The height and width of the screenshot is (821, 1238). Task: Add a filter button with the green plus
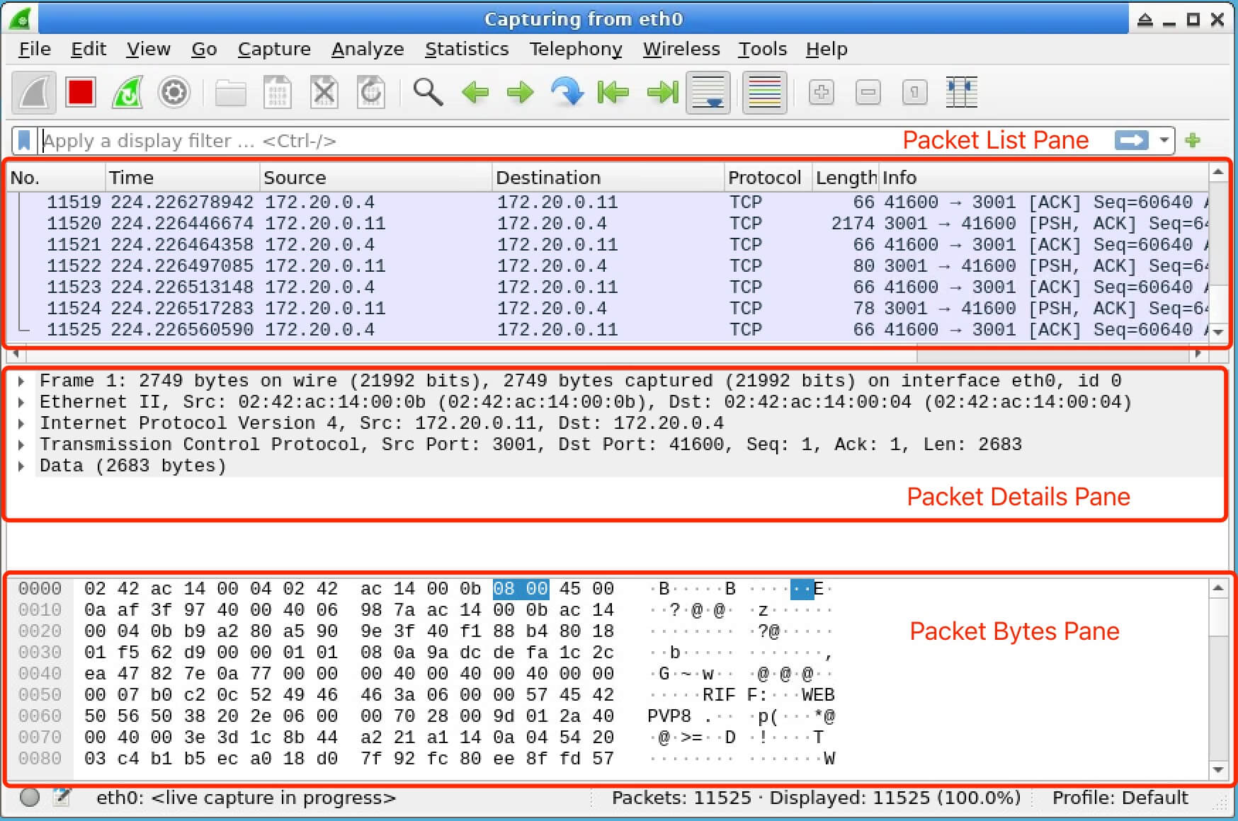click(1193, 140)
